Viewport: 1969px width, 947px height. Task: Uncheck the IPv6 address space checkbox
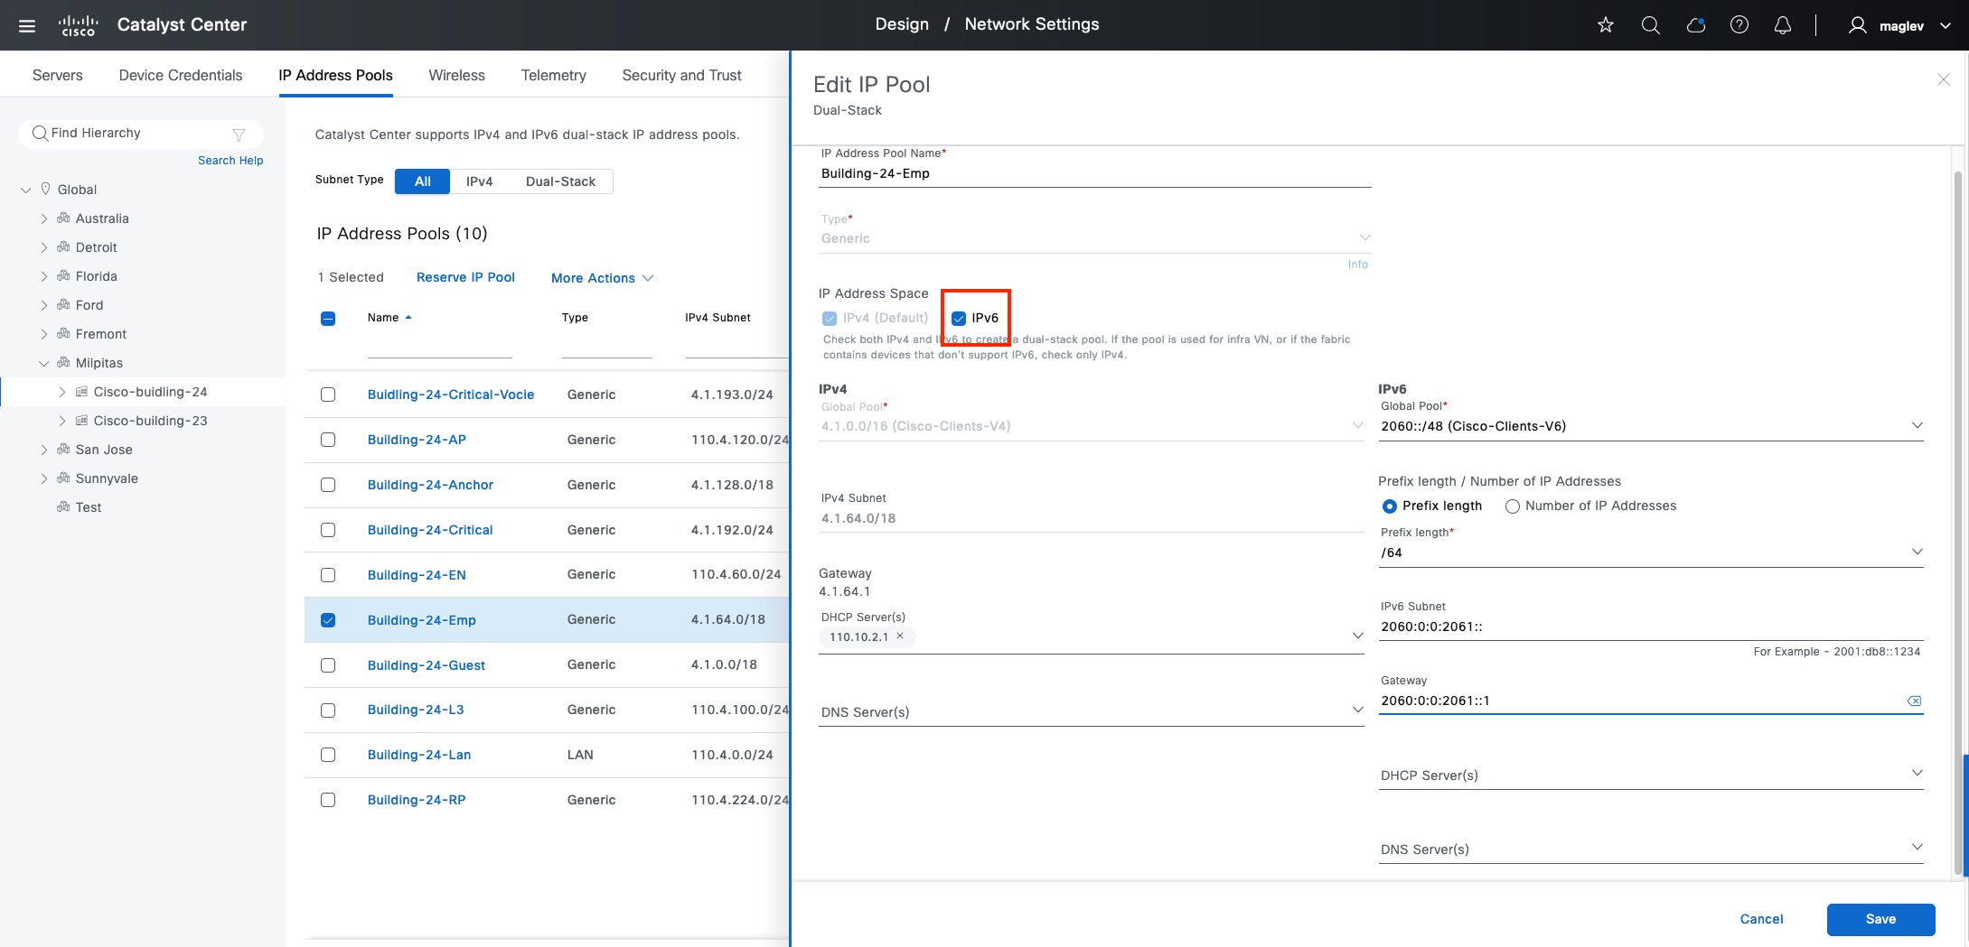pyautogui.click(x=959, y=318)
